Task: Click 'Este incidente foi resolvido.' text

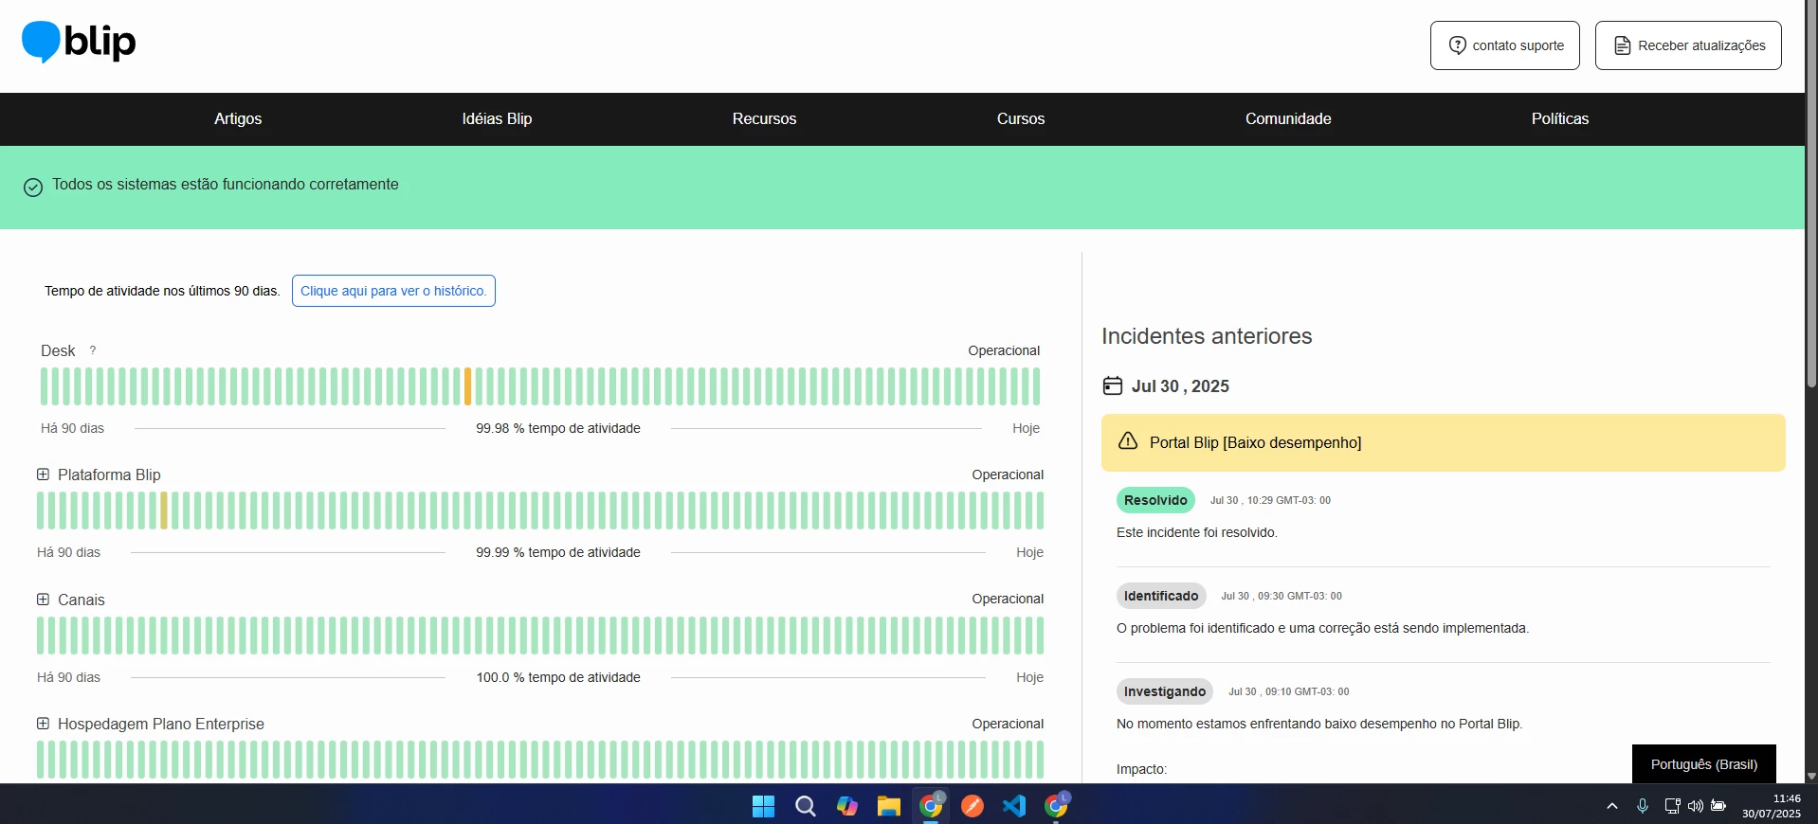Action: [1197, 532]
